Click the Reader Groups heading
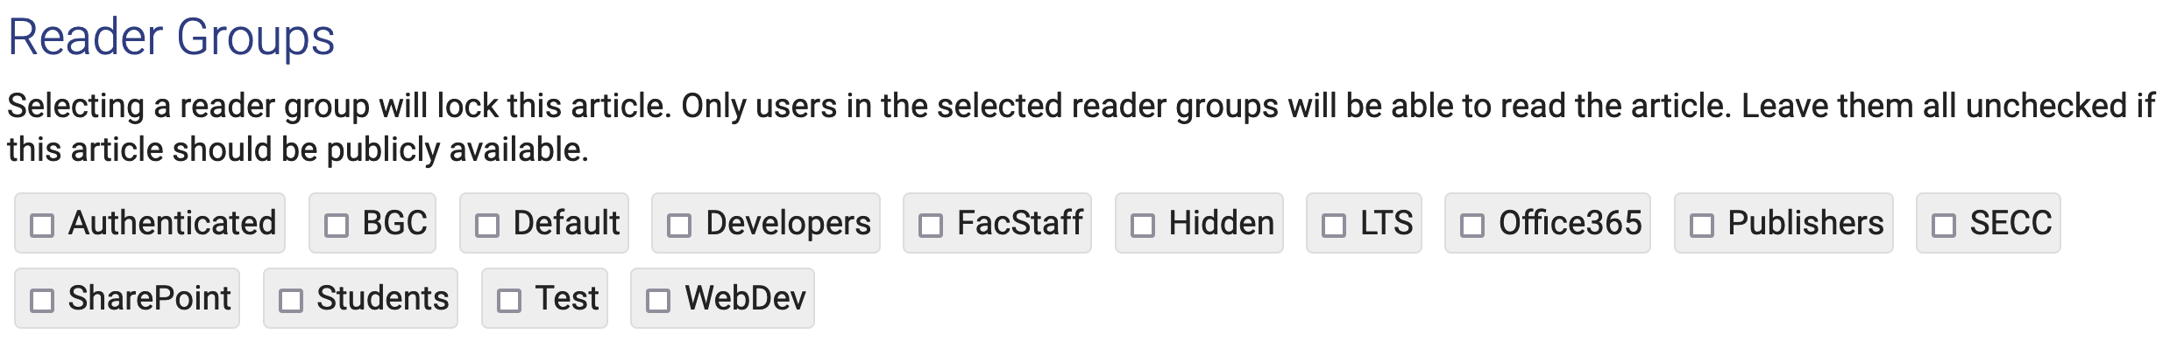This screenshot has width=2177, height=348. pos(172,38)
